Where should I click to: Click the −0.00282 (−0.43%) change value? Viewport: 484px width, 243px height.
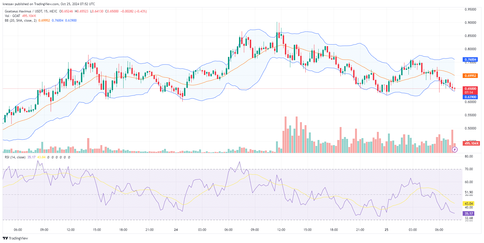(x=134, y=11)
